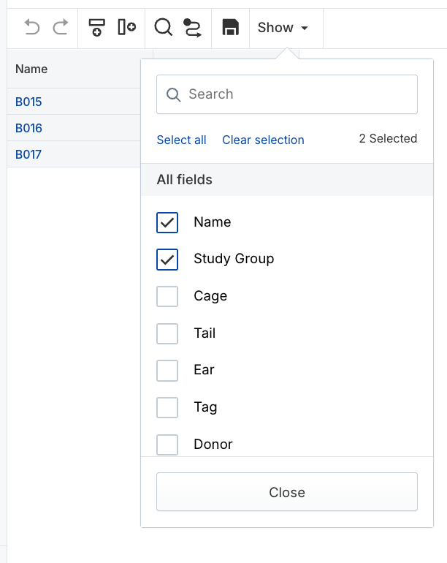Screen dimensions: 447x563
Task: Check the Ear field checkbox
Action: pos(167,371)
